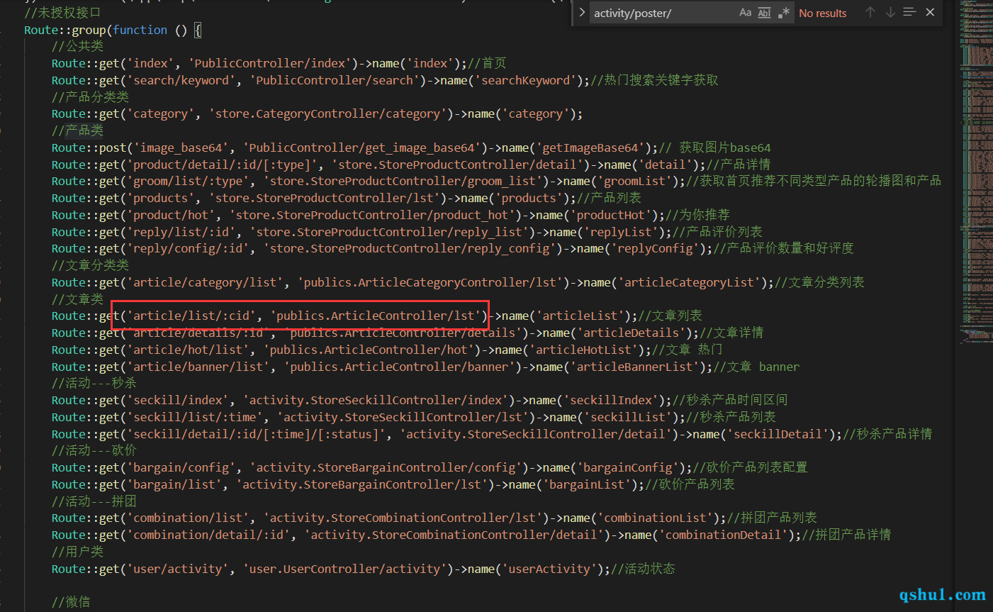Click 'product/detail/:id/[:type]' path

click(x=223, y=165)
